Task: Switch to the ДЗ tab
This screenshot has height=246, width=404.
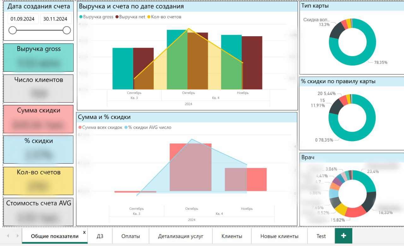Action: point(100,236)
